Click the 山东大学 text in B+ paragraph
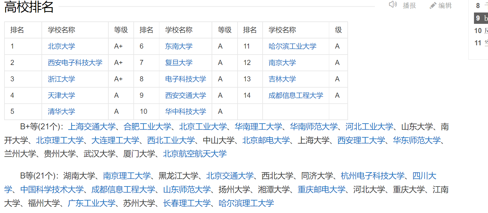This screenshot has width=488, height=213. (x=417, y=127)
